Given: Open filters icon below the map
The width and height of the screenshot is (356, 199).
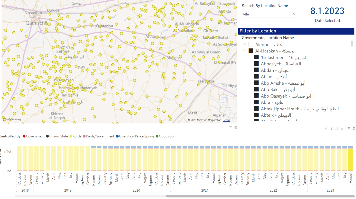Looking at the screenshot, I should pos(230,127).
